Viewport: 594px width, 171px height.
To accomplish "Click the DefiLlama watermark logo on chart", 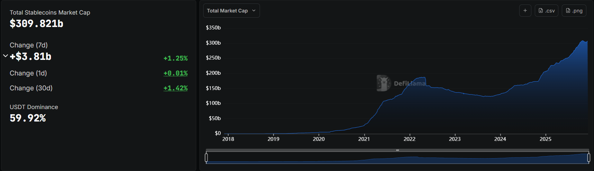I will pyautogui.click(x=384, y=83).
